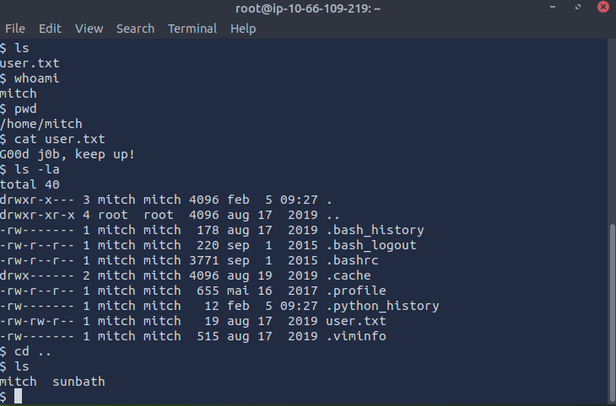Open the Help menu
The width and height of the screenshot is (616, 406).
243,29
